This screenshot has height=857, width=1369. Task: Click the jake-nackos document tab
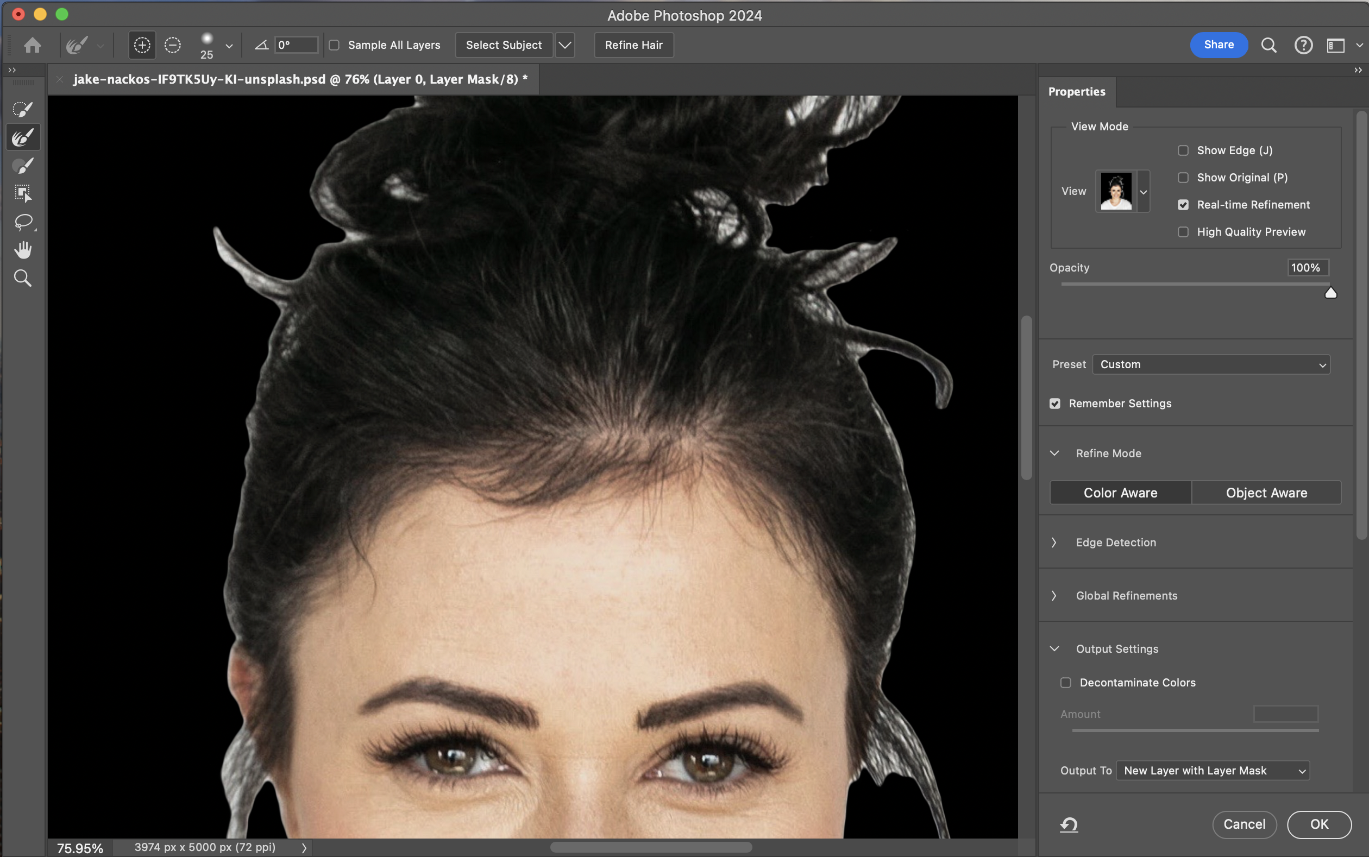click(299, 79)
